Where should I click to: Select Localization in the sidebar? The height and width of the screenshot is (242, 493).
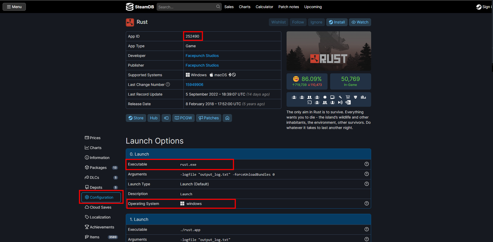tap(101, 217)
